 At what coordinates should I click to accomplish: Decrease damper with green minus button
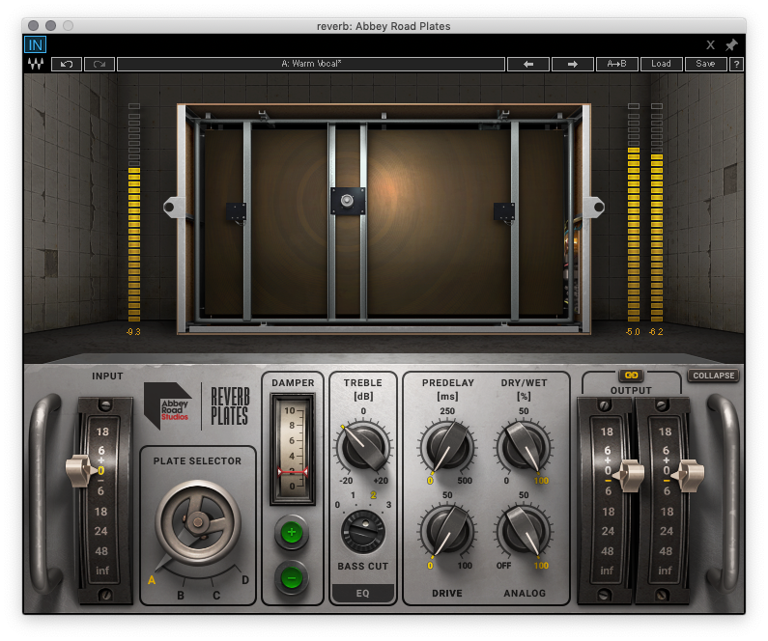(x=292, y=578)
